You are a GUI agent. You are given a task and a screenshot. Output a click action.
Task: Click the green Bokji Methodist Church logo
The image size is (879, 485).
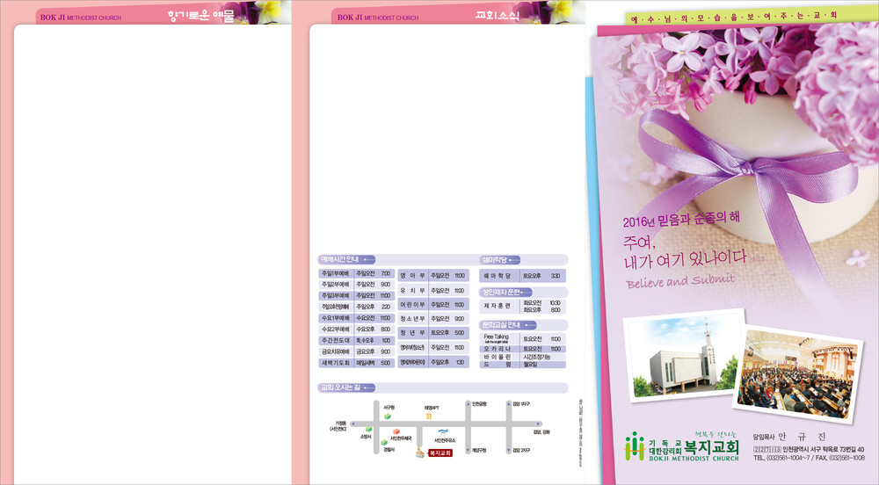tap(635, 446)
